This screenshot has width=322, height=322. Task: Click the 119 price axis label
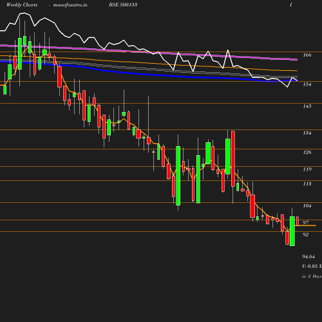click(x=307, y=169)
